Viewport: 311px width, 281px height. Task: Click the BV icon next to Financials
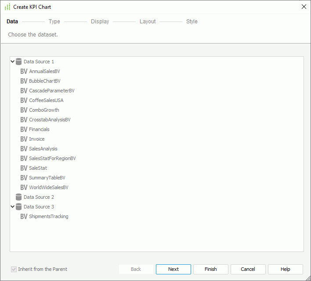coord(24,129)
